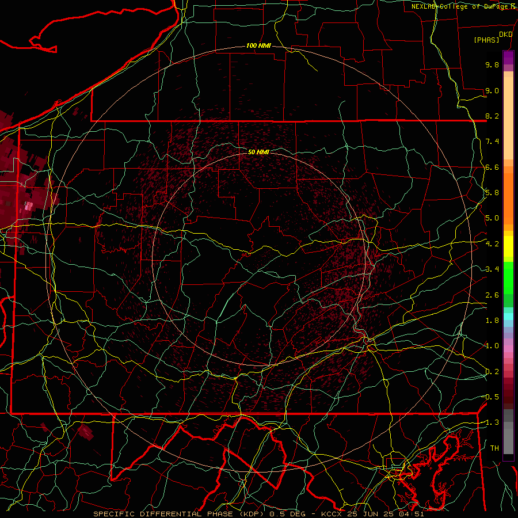
Task: Pick the orange segment of the color bar
Action: 508,195
